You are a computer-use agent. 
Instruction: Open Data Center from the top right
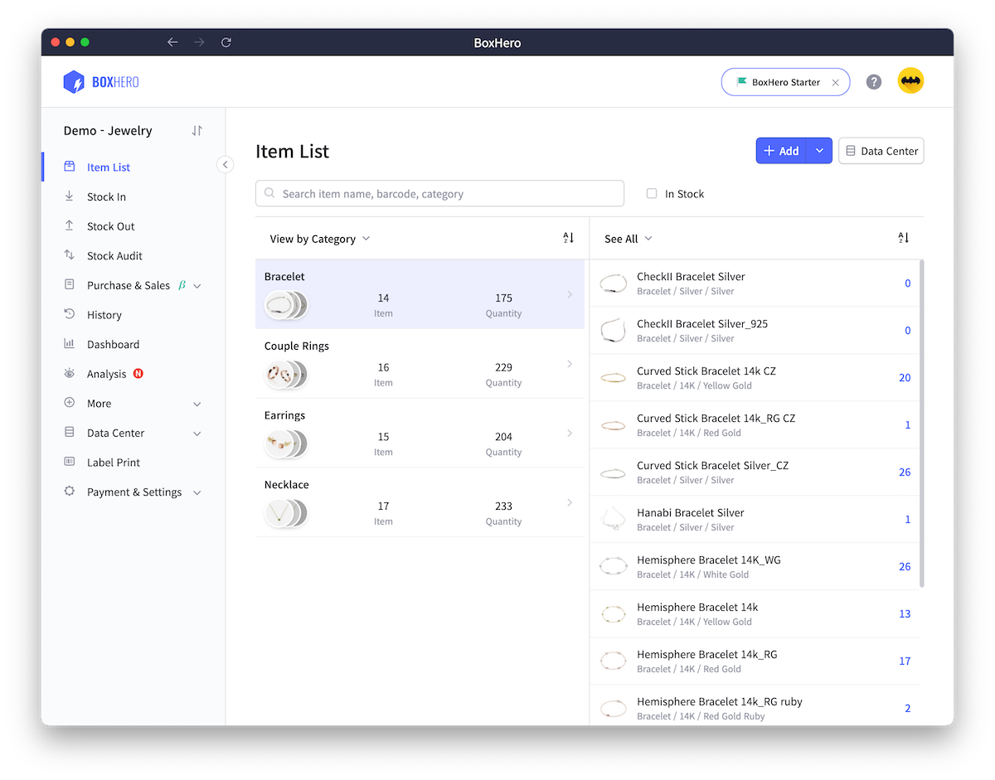tap(881, 150)
